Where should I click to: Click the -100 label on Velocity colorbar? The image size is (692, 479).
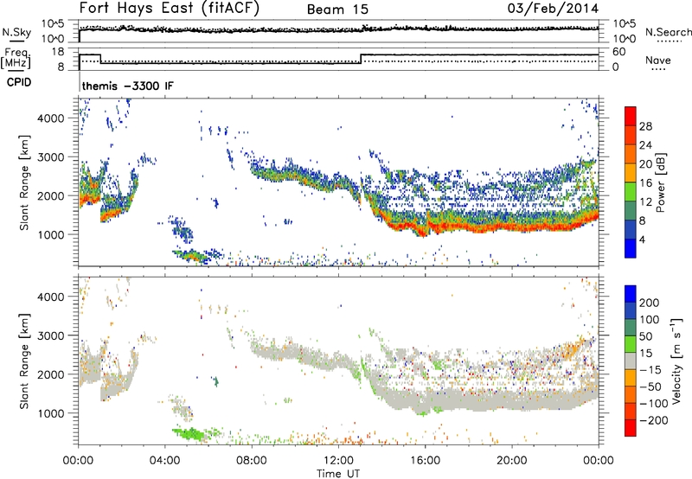[654, 404]
